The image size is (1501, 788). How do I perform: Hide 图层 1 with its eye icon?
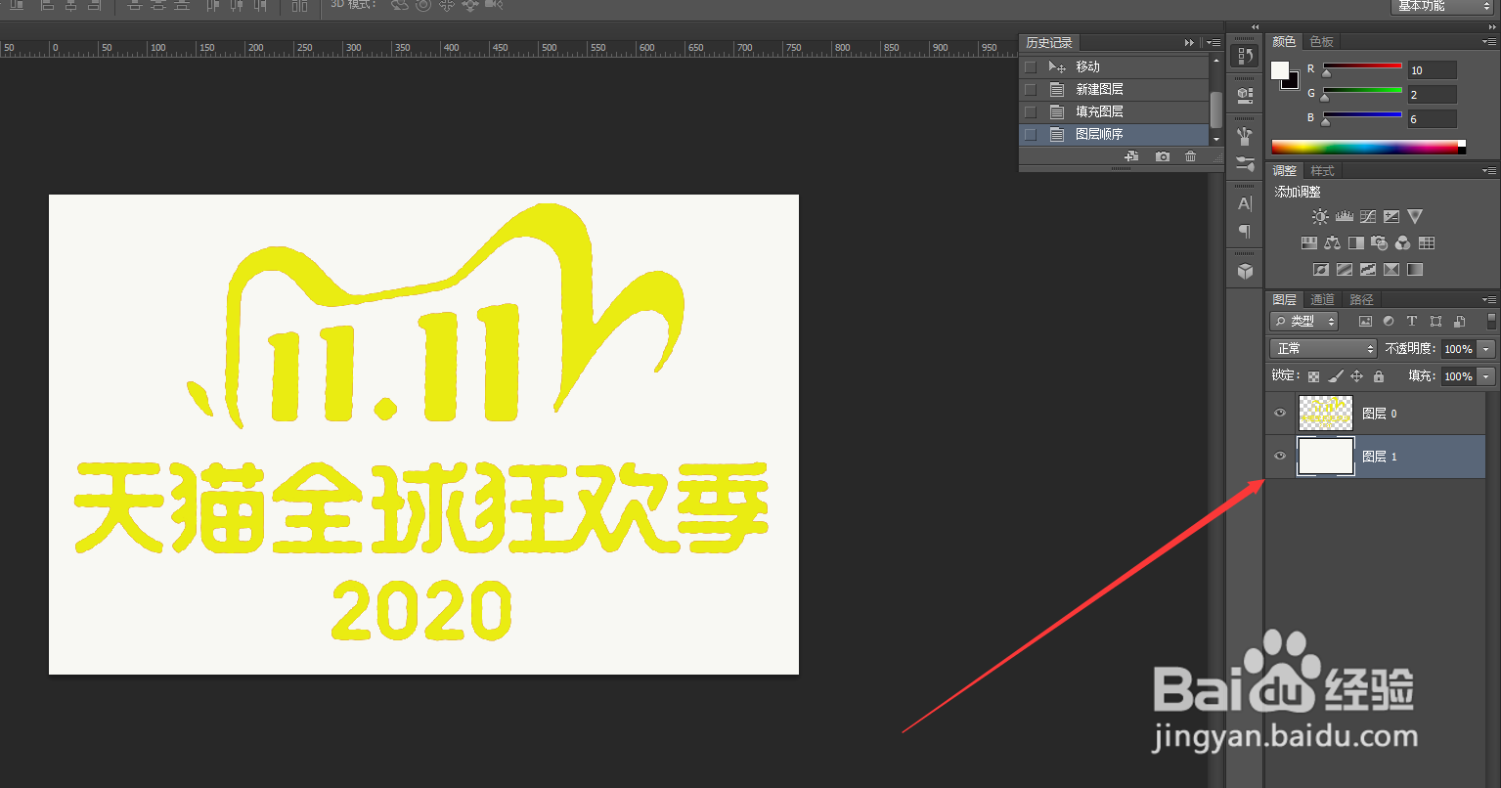[1280, 456]
